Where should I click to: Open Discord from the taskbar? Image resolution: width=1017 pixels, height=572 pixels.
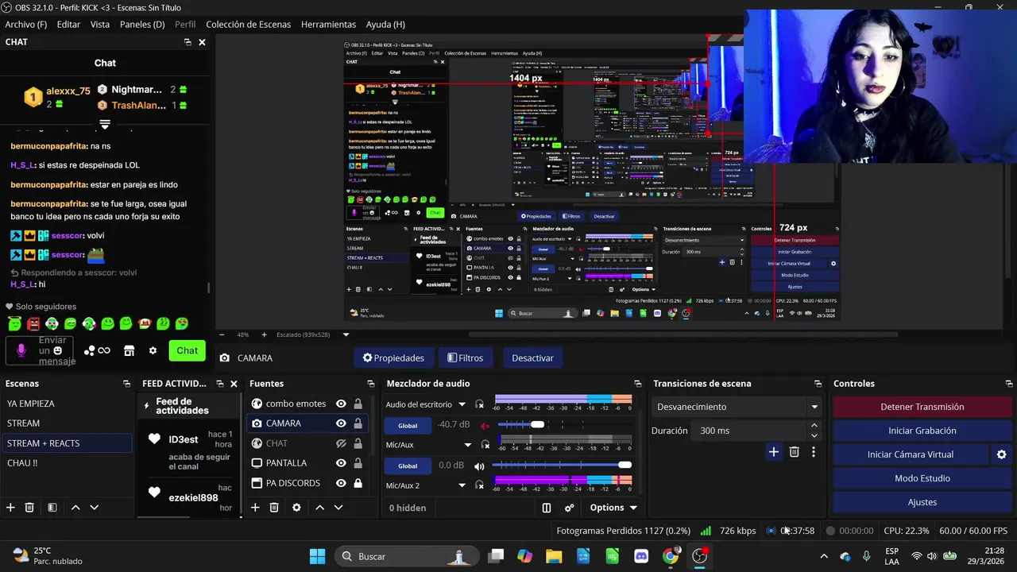point(641,556)
